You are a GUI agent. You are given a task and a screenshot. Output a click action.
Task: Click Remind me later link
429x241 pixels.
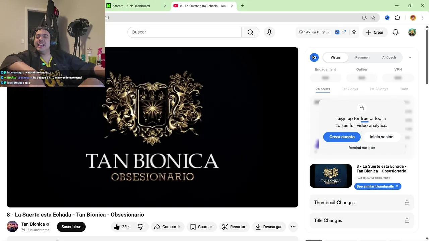(362, 148)
